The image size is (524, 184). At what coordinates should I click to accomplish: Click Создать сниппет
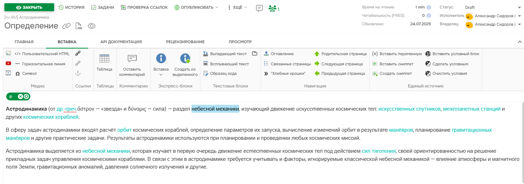click(x=392, y=74)
